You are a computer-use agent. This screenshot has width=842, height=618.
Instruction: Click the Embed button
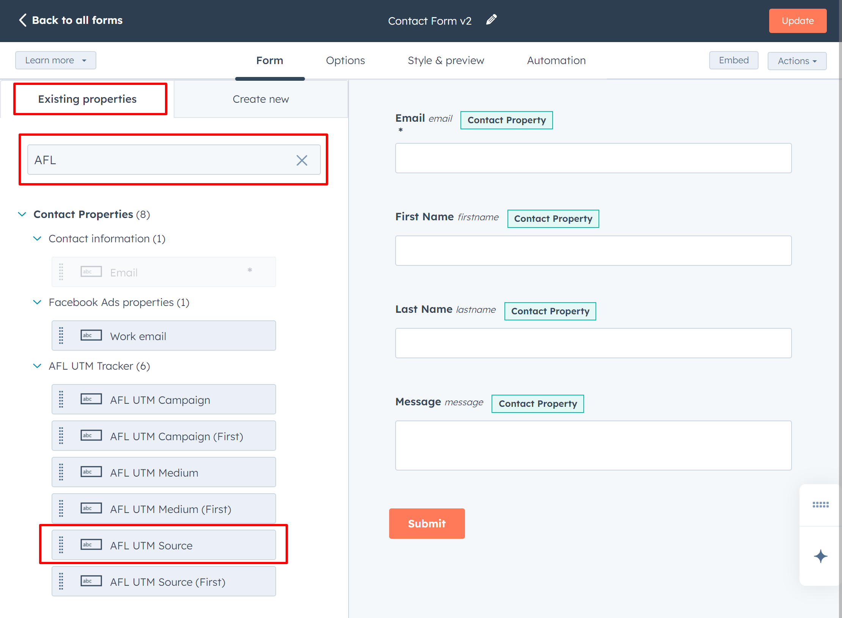(734, 60)
